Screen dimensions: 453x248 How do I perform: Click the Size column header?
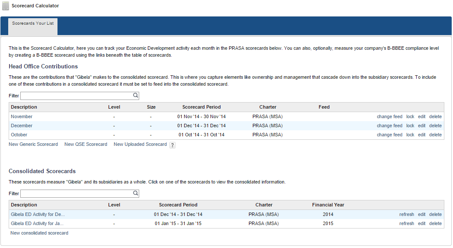point(151,107)
